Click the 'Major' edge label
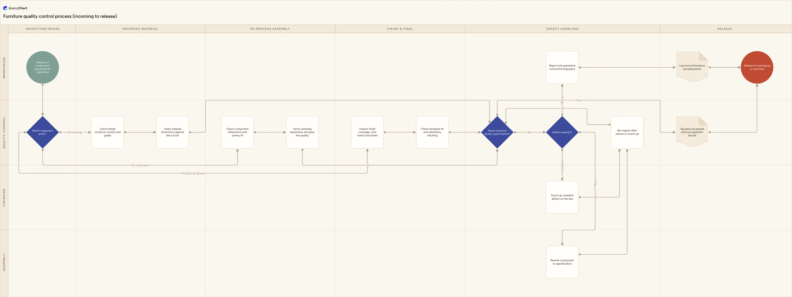792x297 pixels. click(x=562, y=99)
